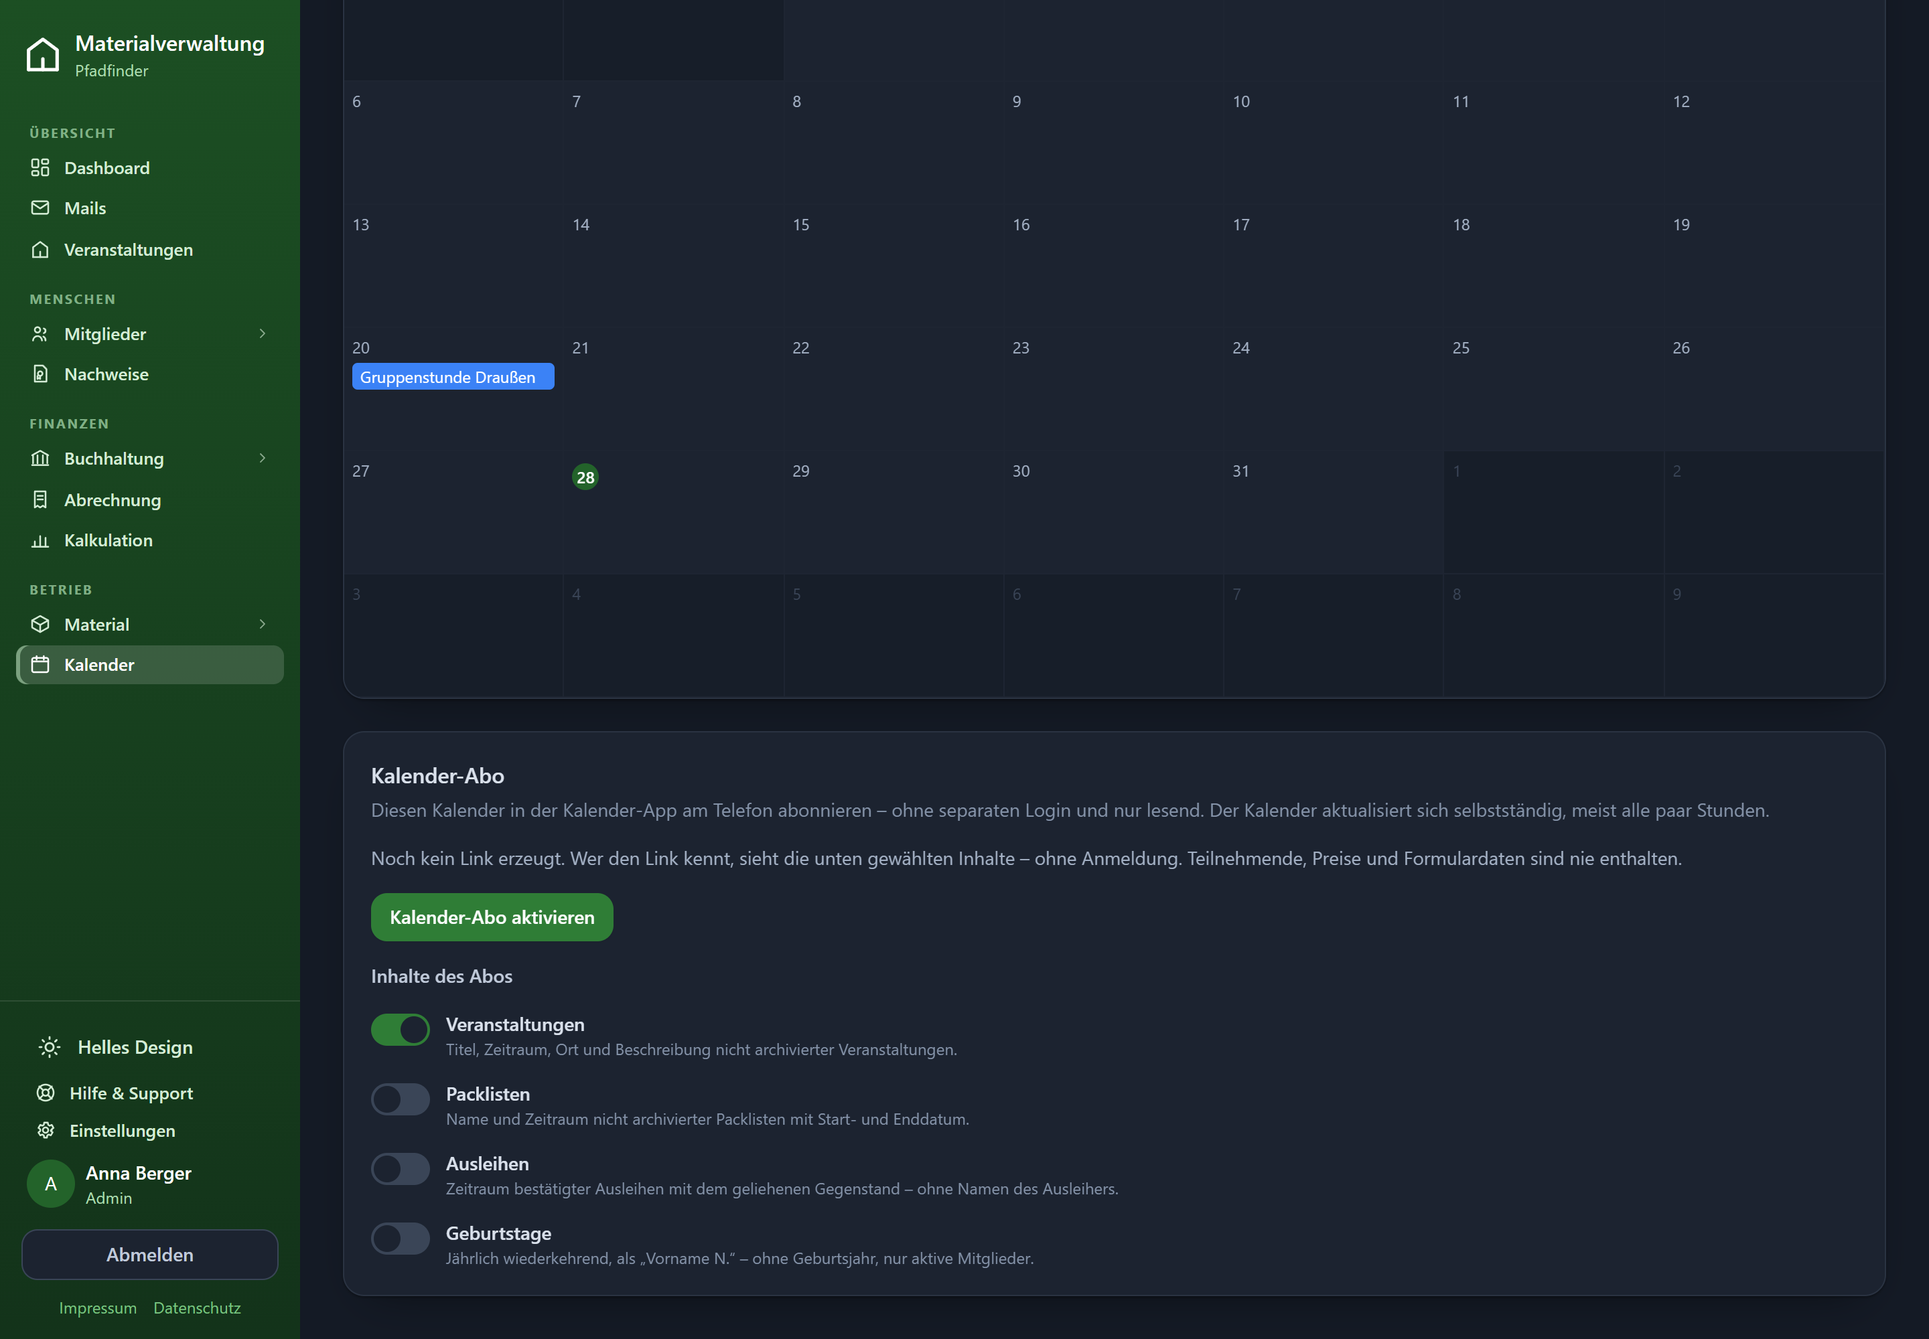
Task: Expand the Material submenu chevron
Action: pos(263,624)
